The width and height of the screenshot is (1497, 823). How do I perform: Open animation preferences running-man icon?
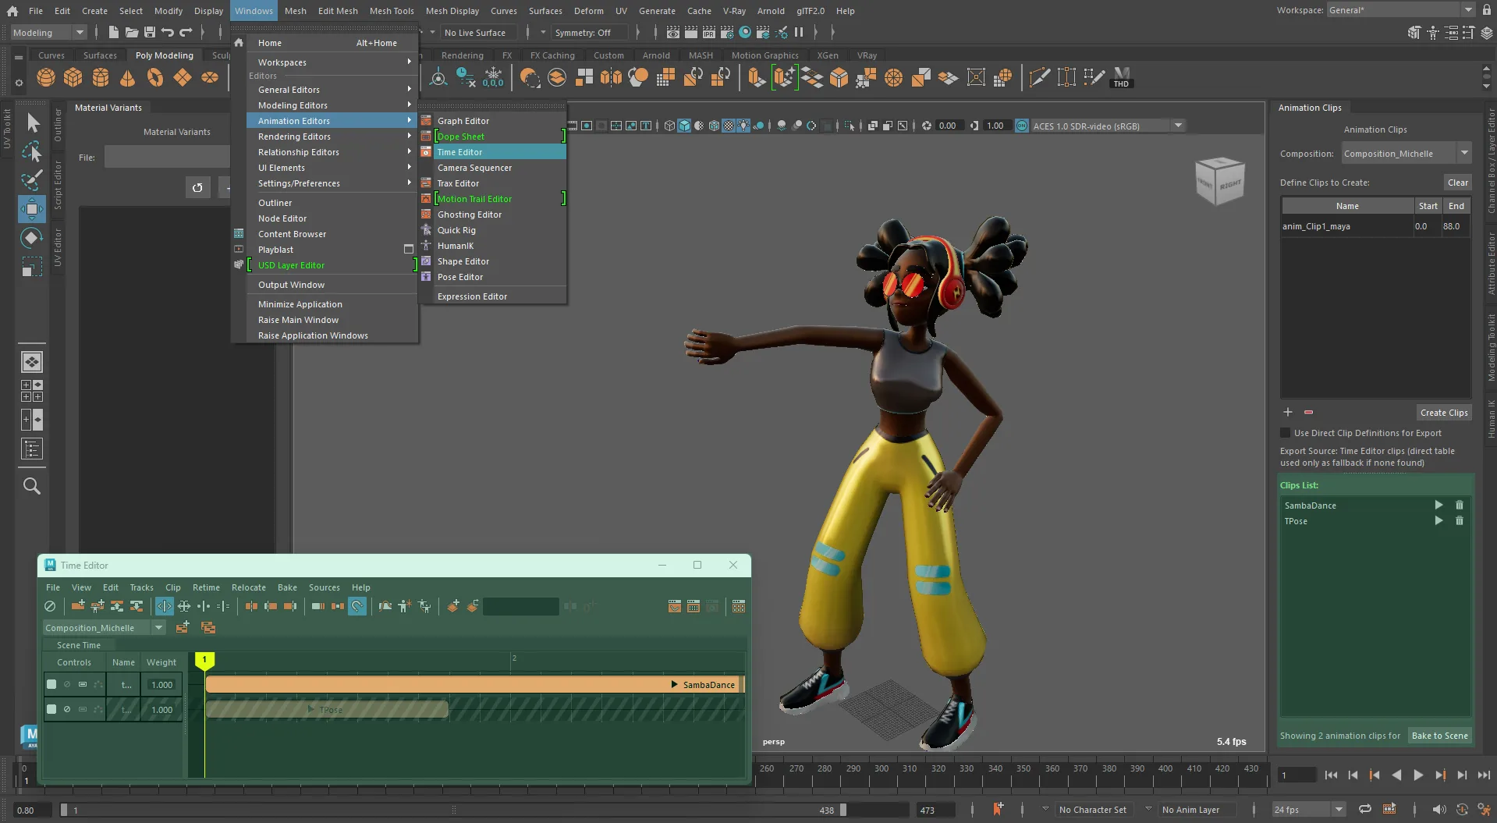click(1485, 810)
